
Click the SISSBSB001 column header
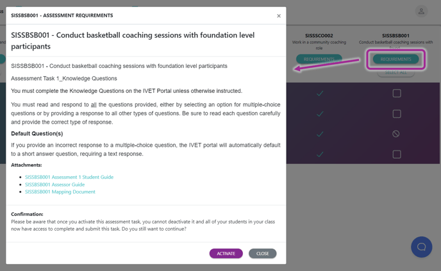[395, 36]
